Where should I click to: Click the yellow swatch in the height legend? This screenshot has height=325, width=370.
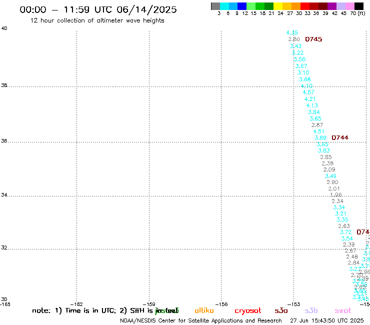click(x=278, y=6)
